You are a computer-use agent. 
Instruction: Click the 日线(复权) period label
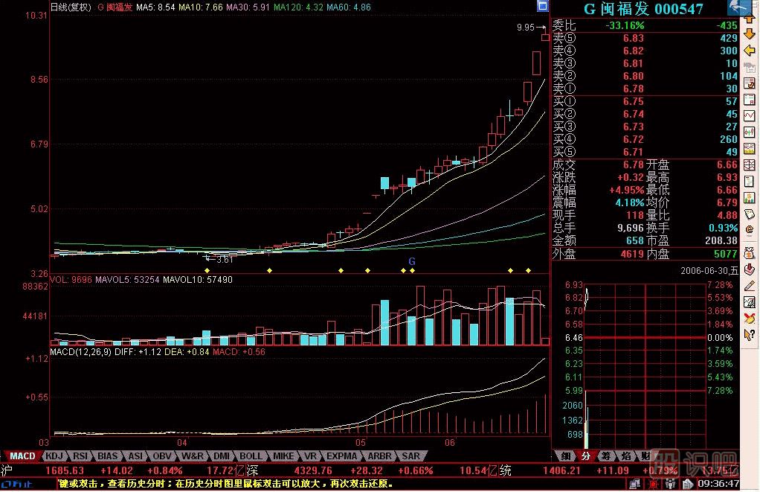pyautogui.click(x=71, y=7)
